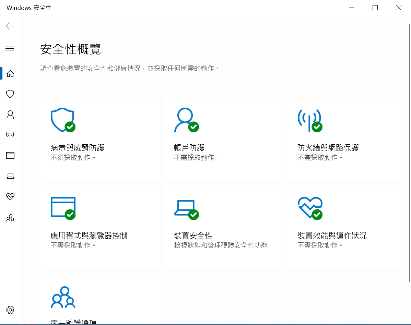The image size is (411, 325).
Task: Click the large heart health icon
Action: 310,208
